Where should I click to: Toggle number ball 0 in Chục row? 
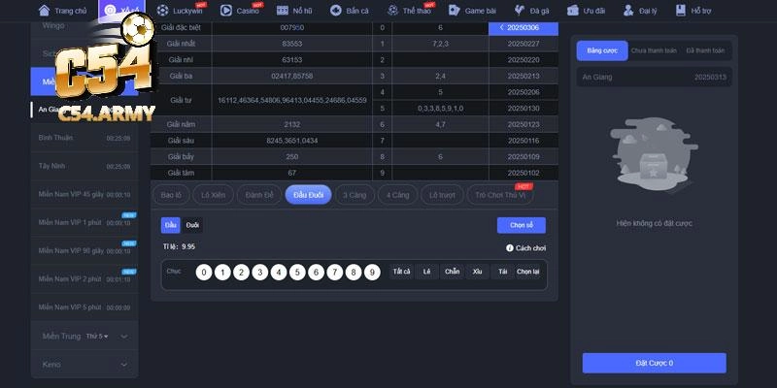[x=203, y=273]
